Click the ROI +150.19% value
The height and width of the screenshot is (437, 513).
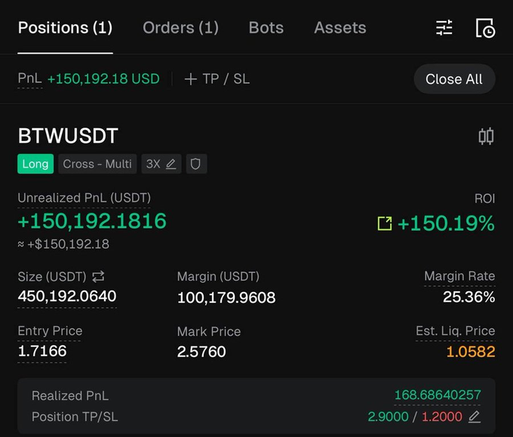[446, 223]
